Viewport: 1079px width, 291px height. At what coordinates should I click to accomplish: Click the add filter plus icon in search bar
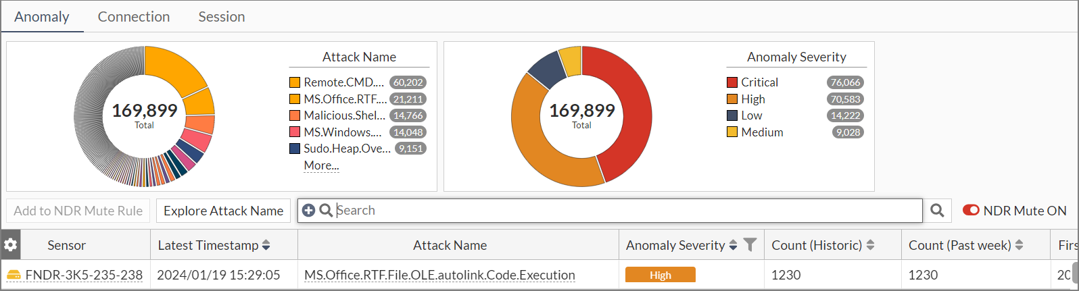click(x=308, y=211)
